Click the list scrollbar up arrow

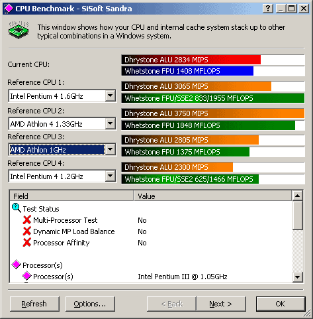tap(297, 196)
